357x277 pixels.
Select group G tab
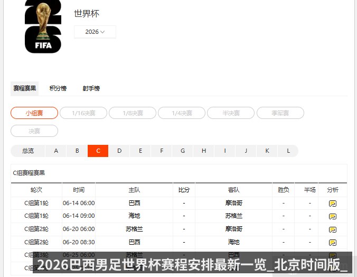[183, 151]
